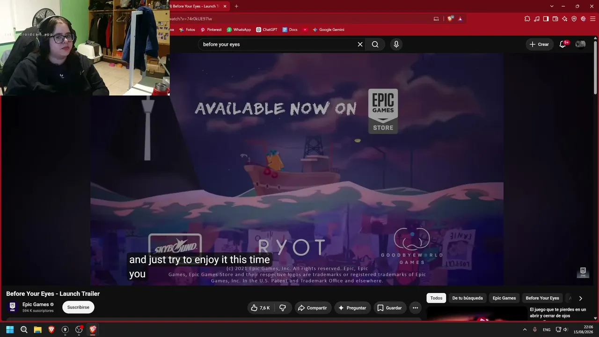Open the Brave VPN shield icon
The width and height of the screenshot is (599, 337).
(x=574, y=19)
